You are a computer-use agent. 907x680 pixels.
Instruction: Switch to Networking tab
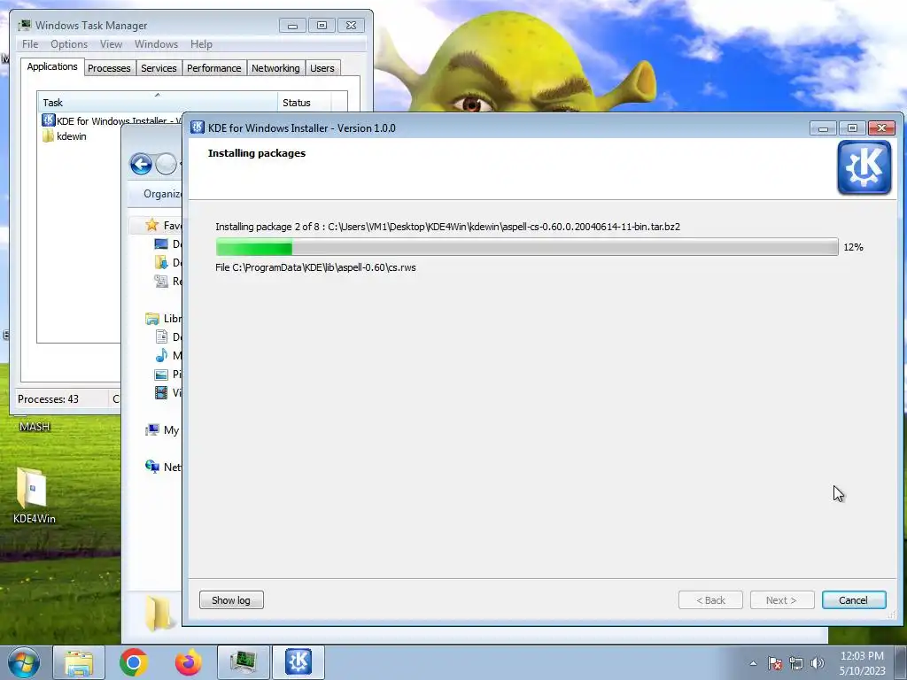pyautogui.click(x=275, y=68)
